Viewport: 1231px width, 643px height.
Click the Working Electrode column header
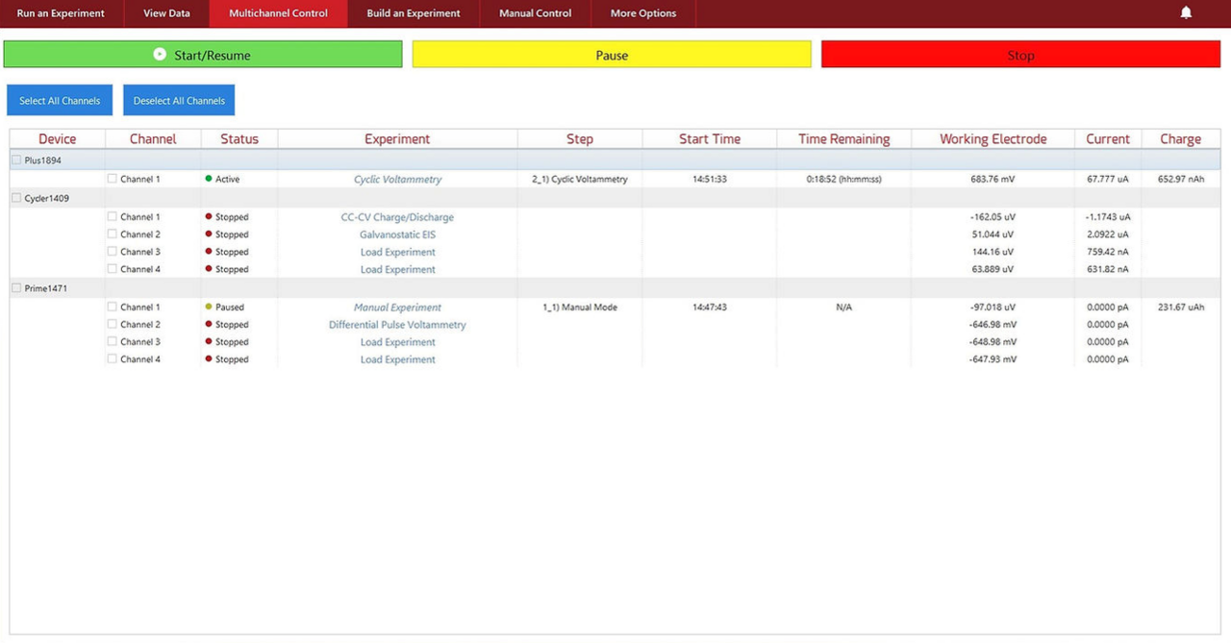pyautogui.click(x=992, y=139)
